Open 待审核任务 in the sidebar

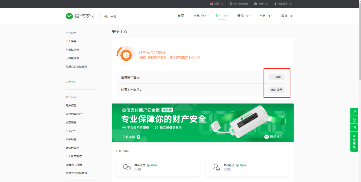pyautogui.click(x=72, y=50)
